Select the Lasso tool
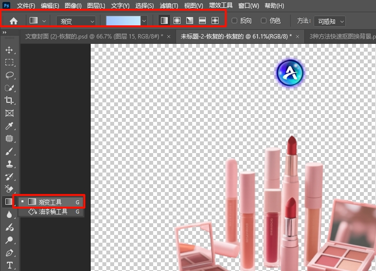Image resolution: width=376 pixels, height=271 pixels. [9, 75]
